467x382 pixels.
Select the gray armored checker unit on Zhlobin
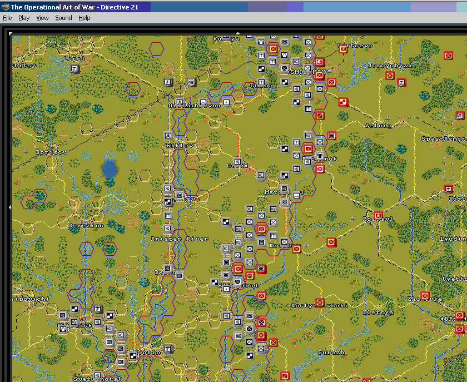133,355
